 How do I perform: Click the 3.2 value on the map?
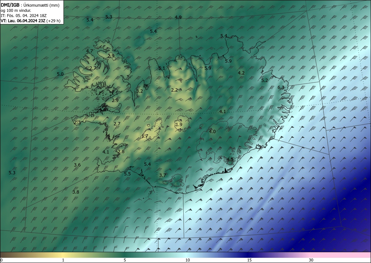coord(140,91)
